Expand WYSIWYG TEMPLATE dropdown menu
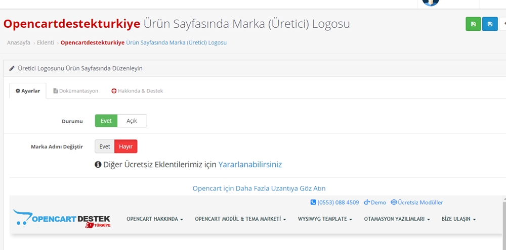506x250 pixels. pyautogui.click(x=325, y=219)
